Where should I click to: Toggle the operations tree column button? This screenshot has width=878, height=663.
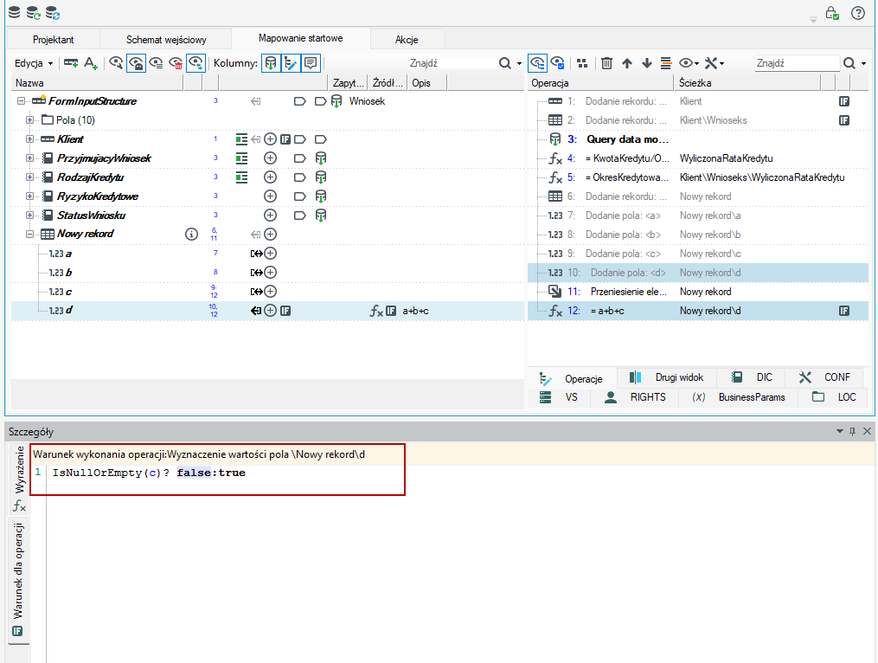point(290,63)
